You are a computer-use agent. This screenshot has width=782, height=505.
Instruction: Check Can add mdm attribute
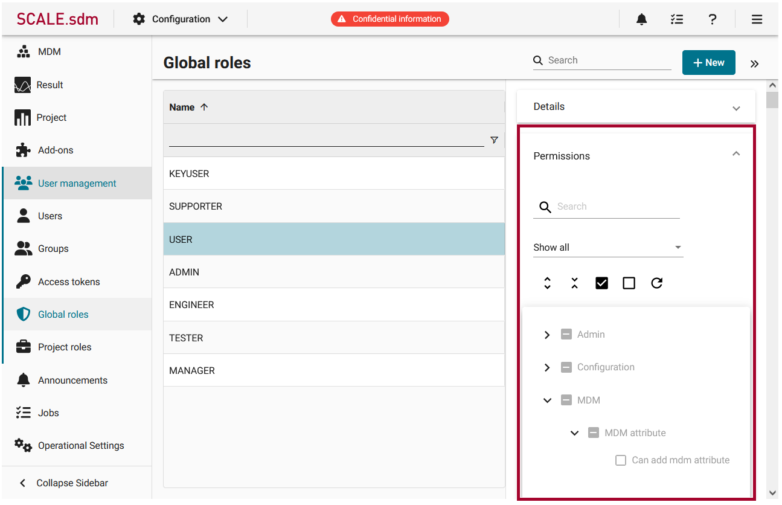click(x=621, y=460)
